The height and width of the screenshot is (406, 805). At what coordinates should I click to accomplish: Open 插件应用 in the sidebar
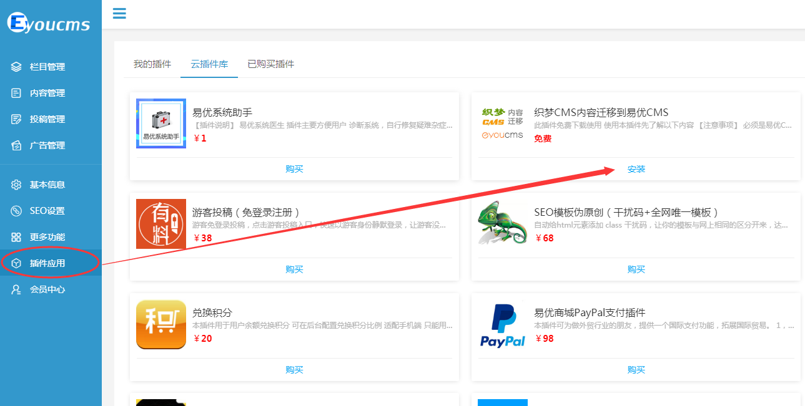[47, 263]
